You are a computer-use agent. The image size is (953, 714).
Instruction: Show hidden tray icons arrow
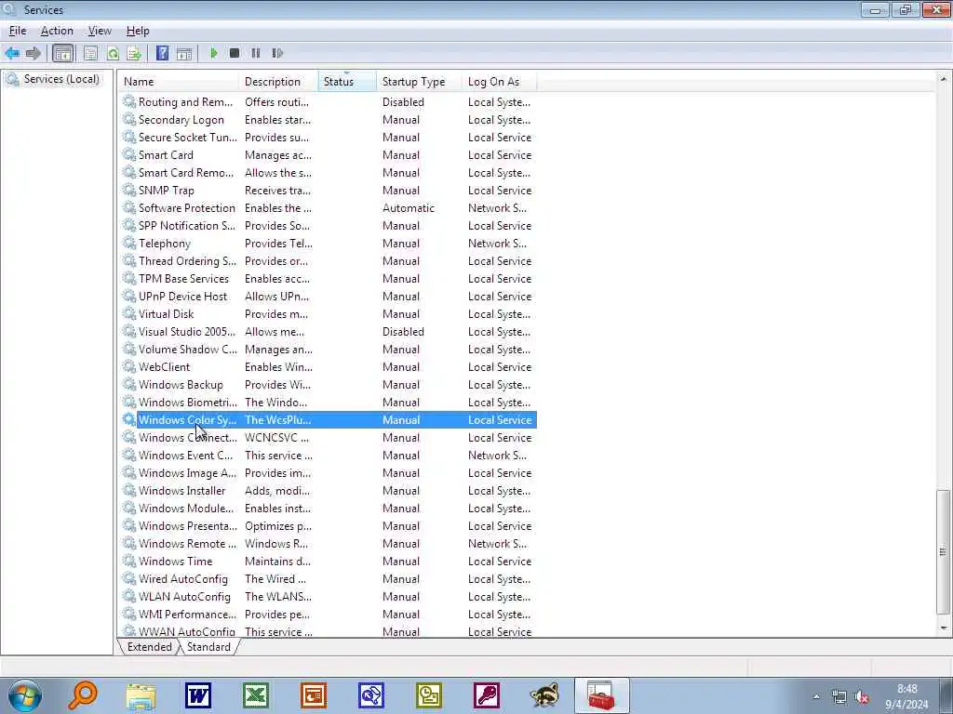(816, 697)
